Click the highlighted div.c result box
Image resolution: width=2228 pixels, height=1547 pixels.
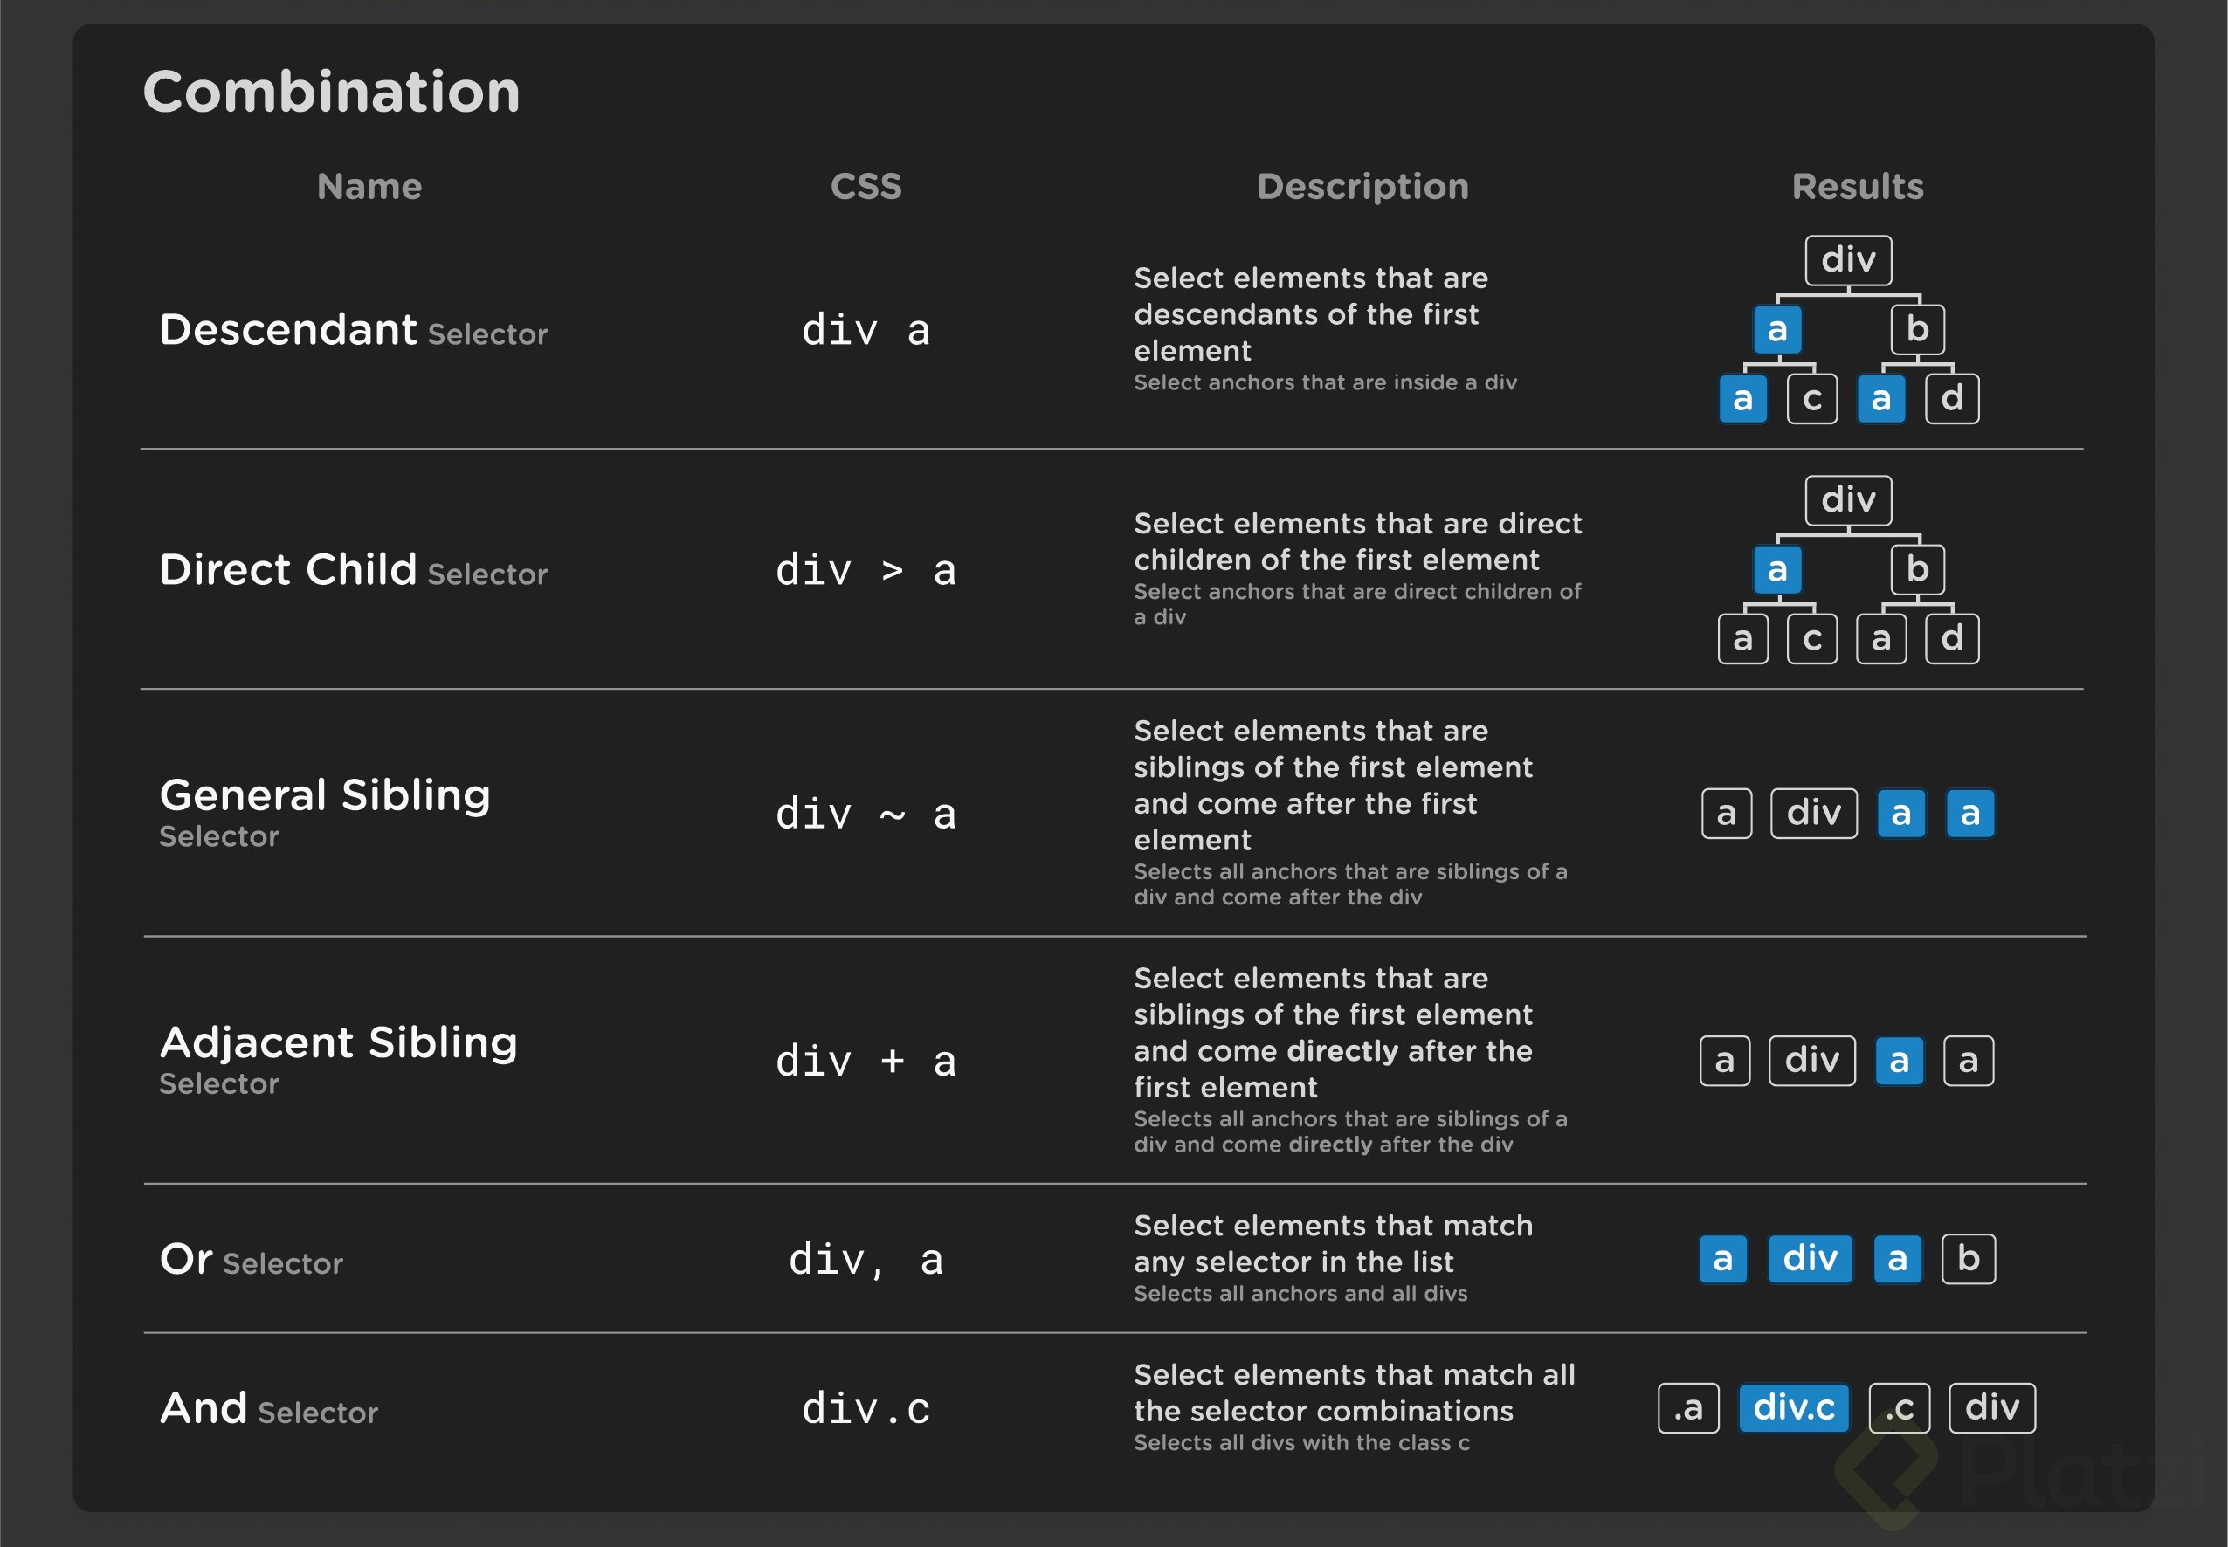tap(1794, 1407)
